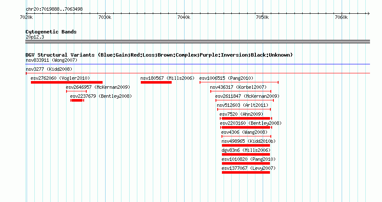Viewport: 382px width, 202px height.
Task: Click the esv4306 (Wang2008) variant label
Action: (244, 132)
